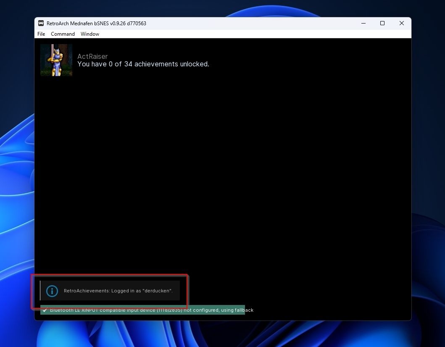Click the window title bar text
The image size is (445, 347).
pos(97,23)
